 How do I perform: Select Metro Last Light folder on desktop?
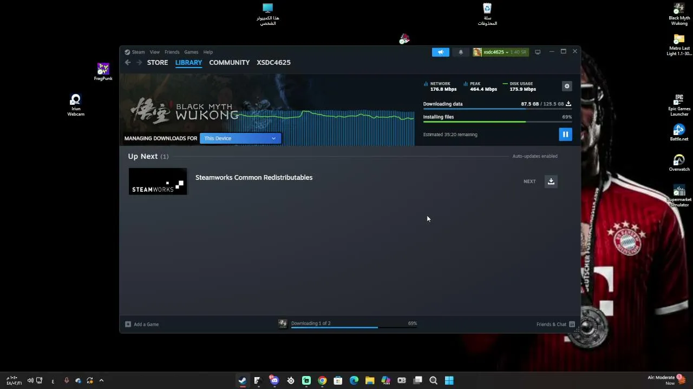[x=679, y=45]
